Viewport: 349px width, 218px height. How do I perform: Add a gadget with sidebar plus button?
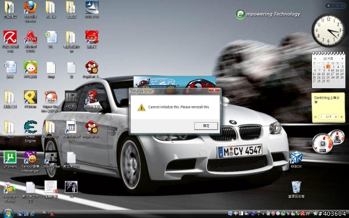tap(328, 5)
